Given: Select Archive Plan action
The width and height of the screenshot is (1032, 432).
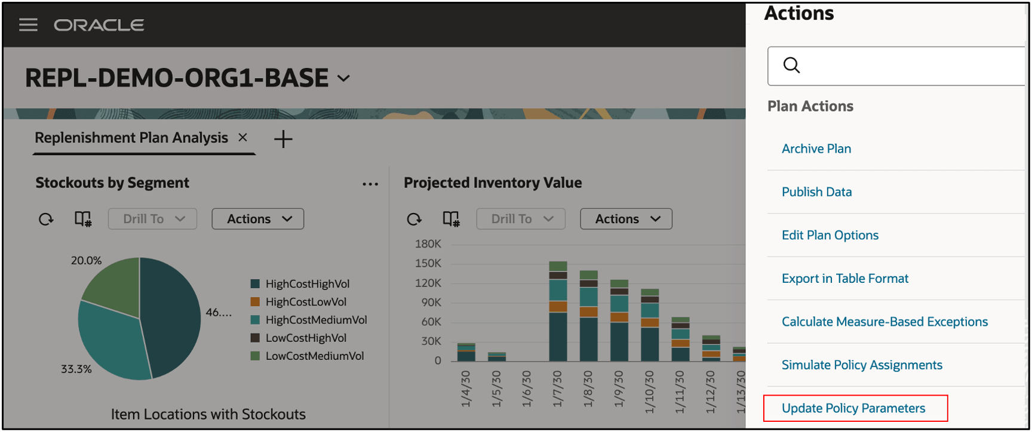Looking at the screenshot, I should tap(816, 149).
